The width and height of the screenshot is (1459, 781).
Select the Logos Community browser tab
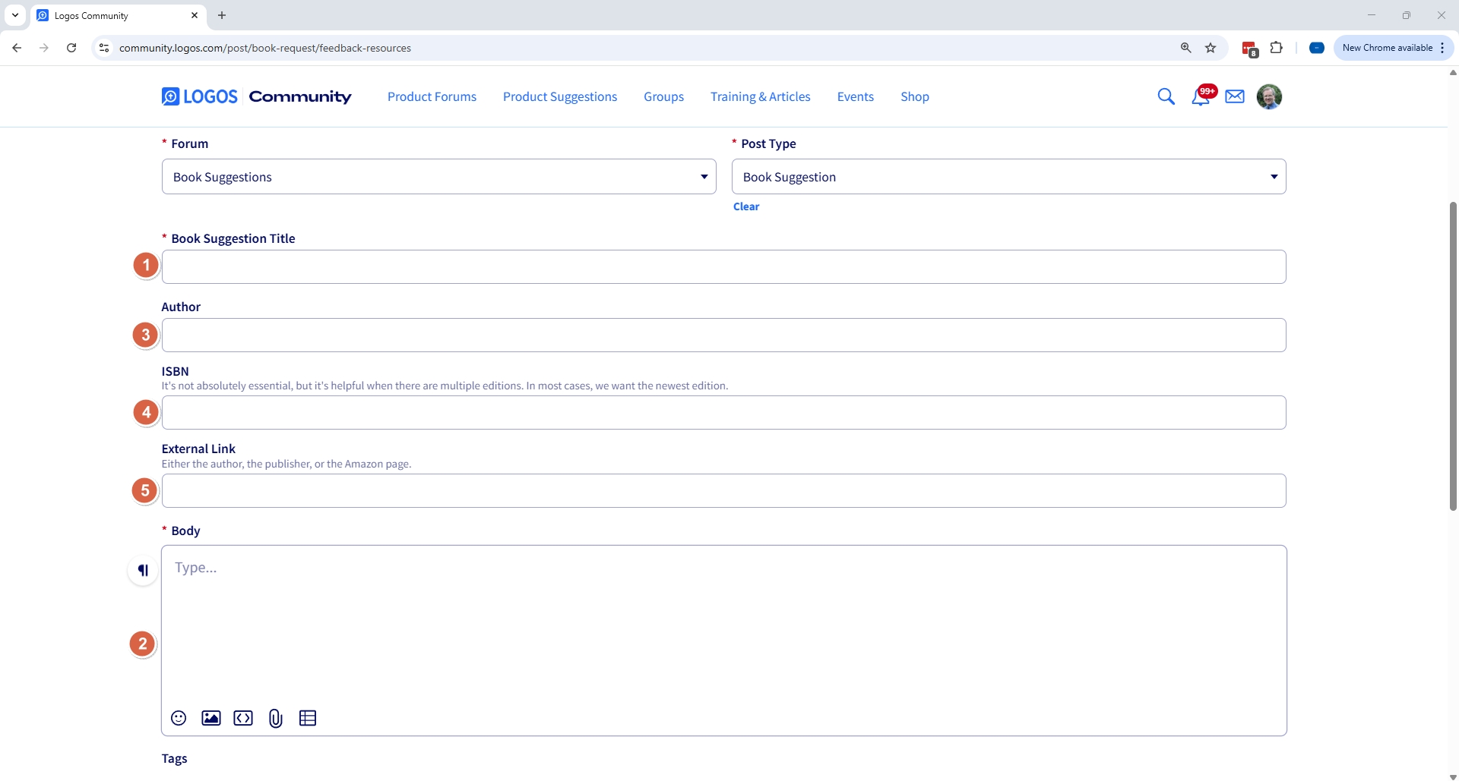click(x=118, y=16)
